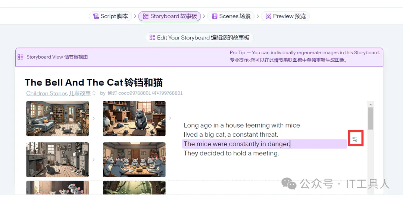Click chevron after big cat thumbnail
The image size is (403, 200).
tap(170, 118)
